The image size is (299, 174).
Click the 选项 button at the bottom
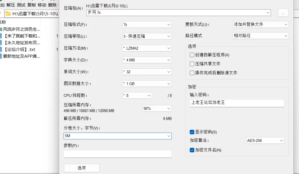click(81, 168)
